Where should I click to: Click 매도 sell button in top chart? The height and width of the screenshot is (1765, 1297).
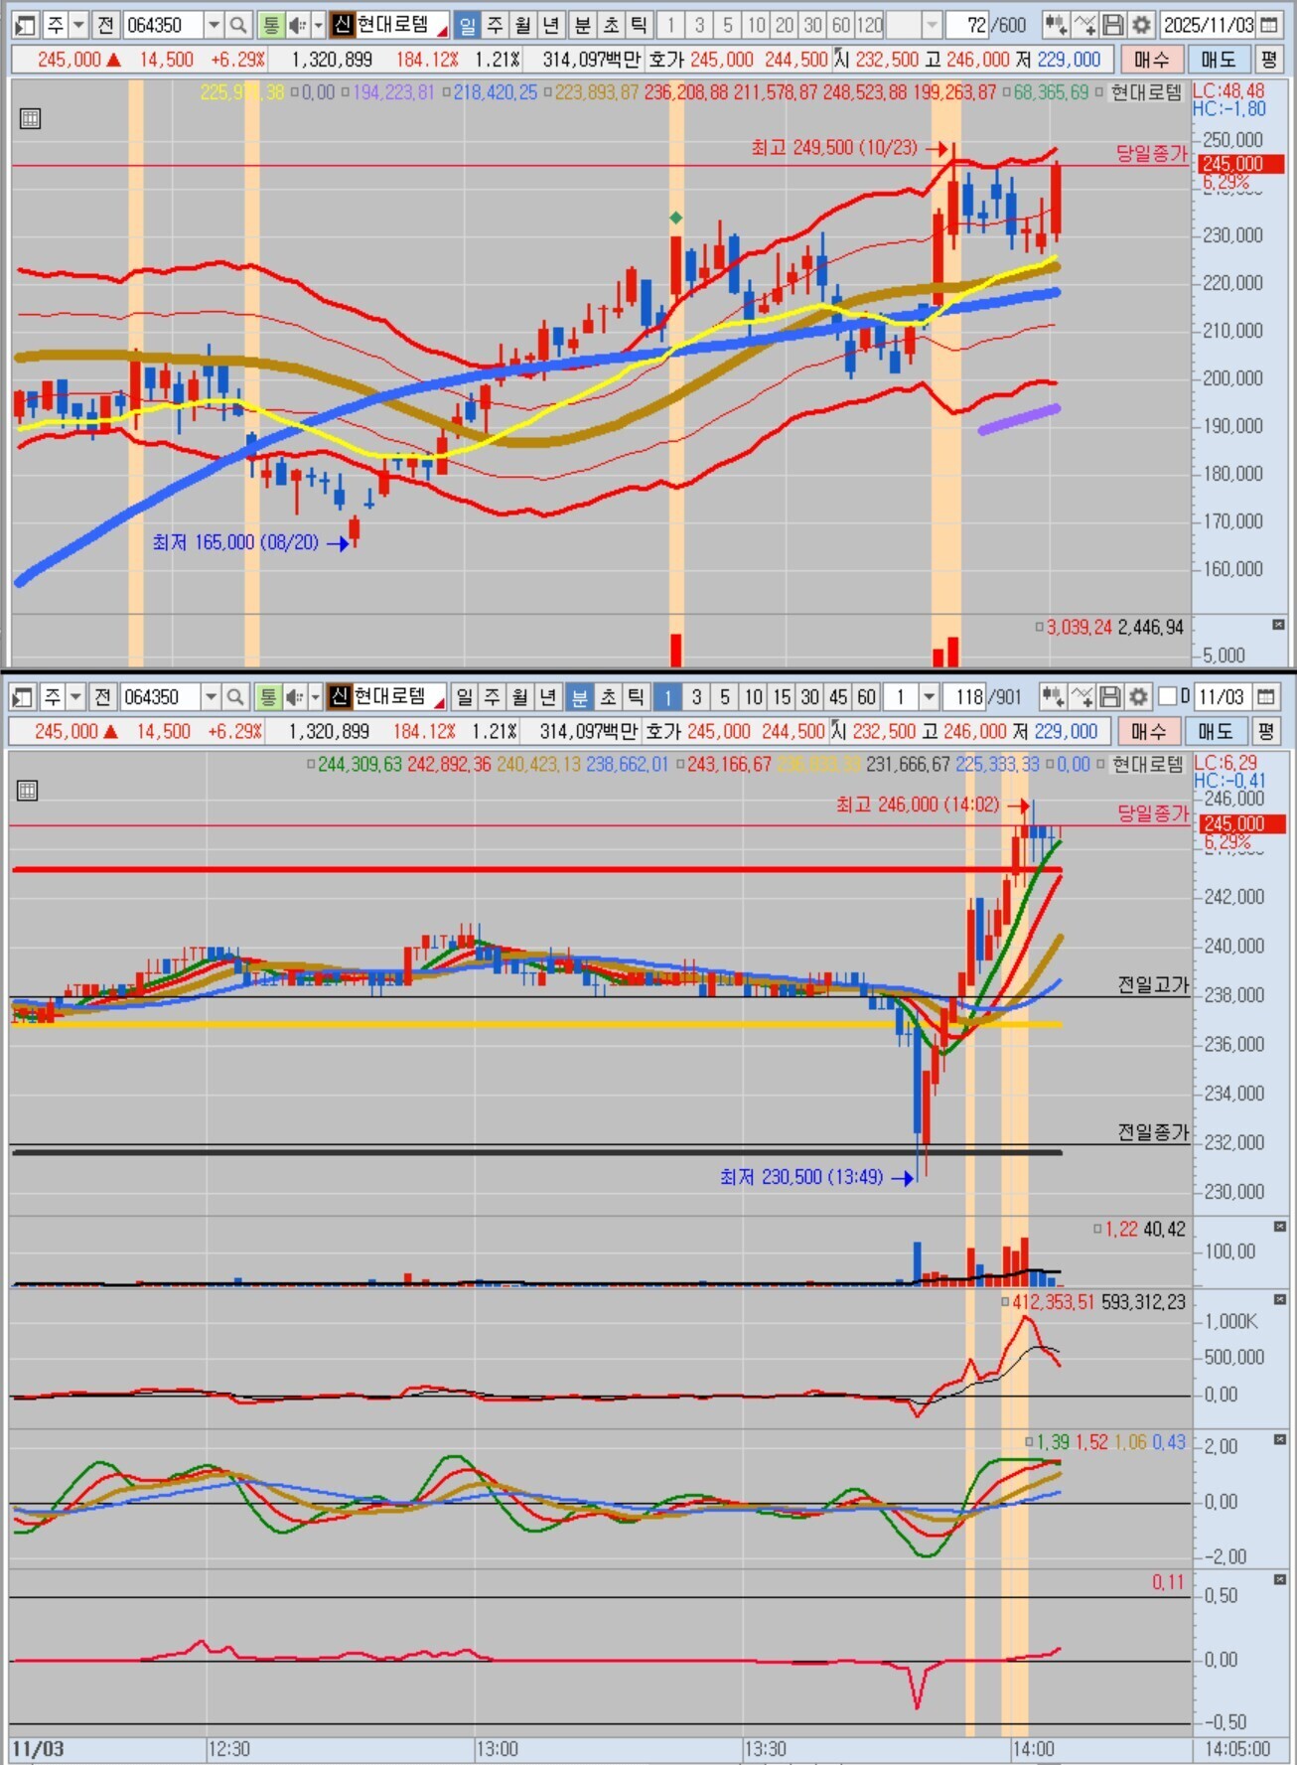1218,60
